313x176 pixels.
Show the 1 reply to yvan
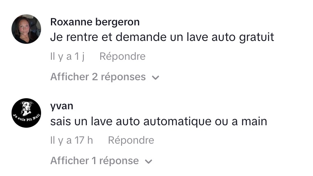click(x=94, y=161)
